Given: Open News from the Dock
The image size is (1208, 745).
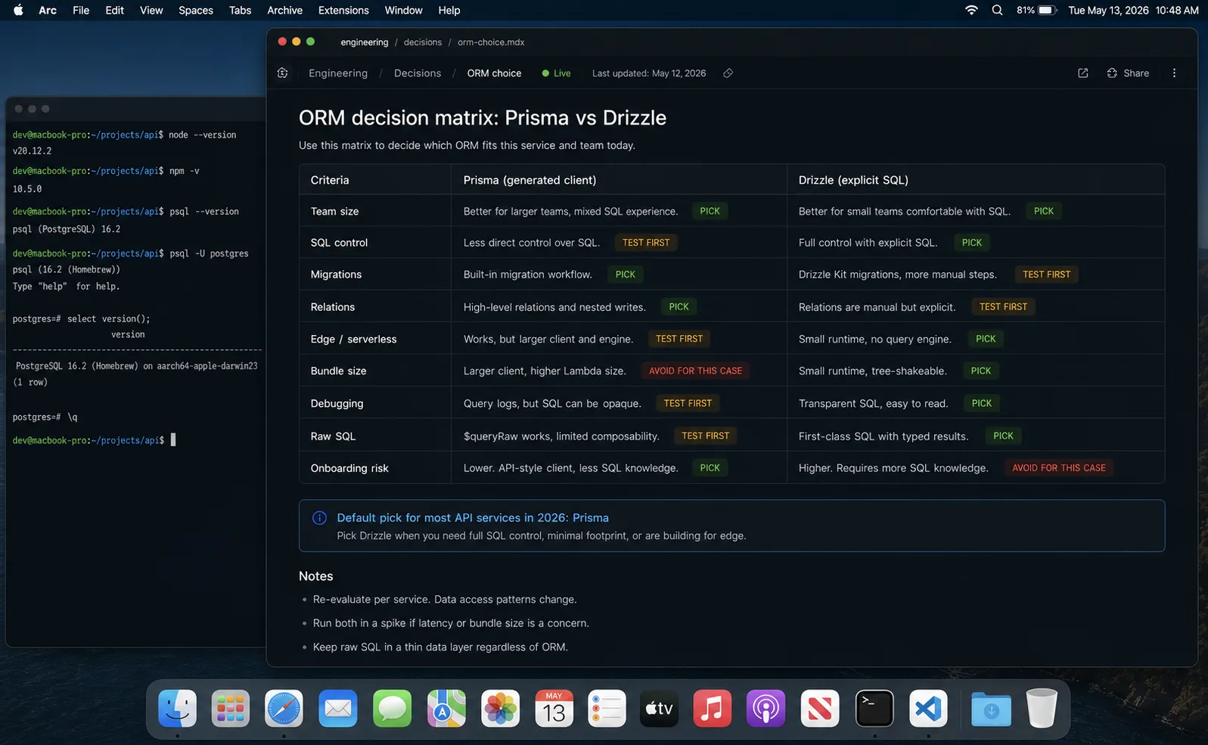Looking at the screenshot, I should (x=819, y=709).
